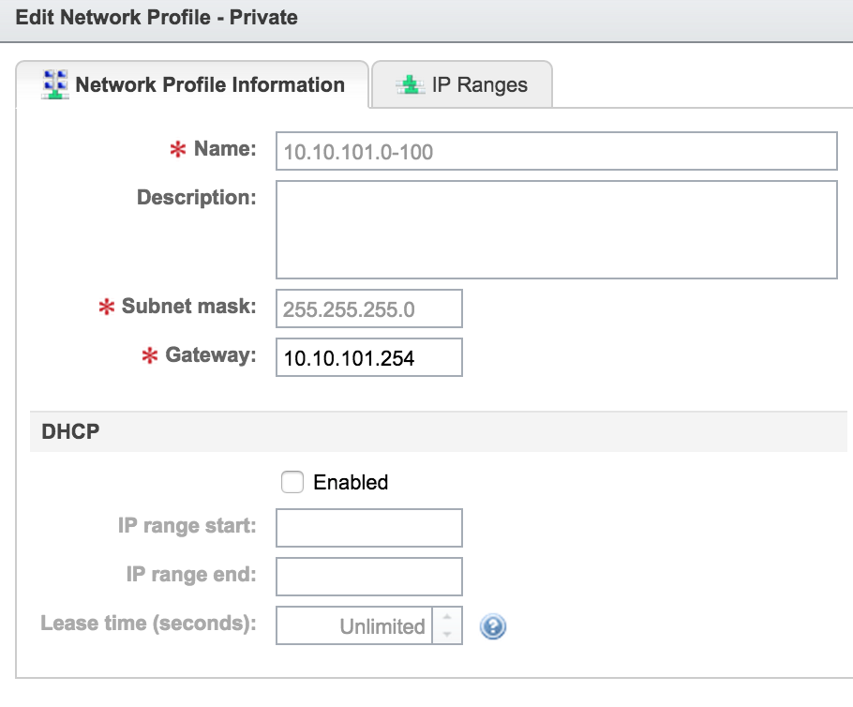Click the asterisk beside the Name label
This screenshot has height=707, width=853.
click(x=176, y=148)
